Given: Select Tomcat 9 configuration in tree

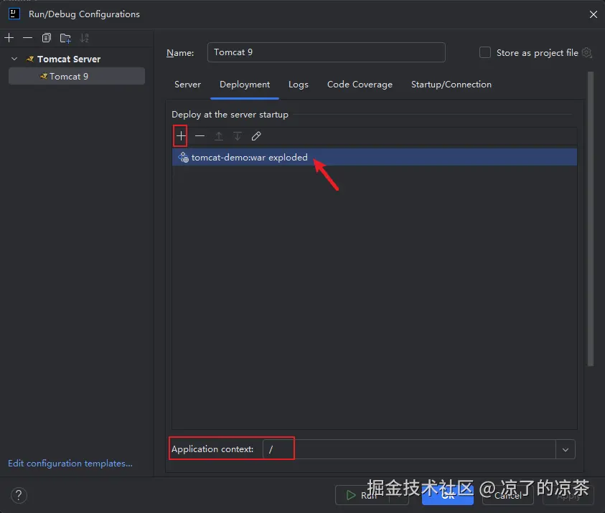Looking at the screenshot, I should click(x=77, y=76).
